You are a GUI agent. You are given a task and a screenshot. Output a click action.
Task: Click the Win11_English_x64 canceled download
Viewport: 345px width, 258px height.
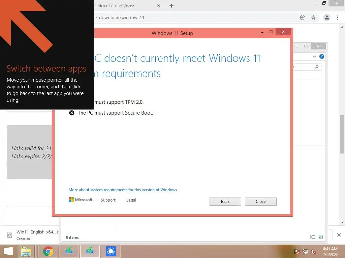33,235
